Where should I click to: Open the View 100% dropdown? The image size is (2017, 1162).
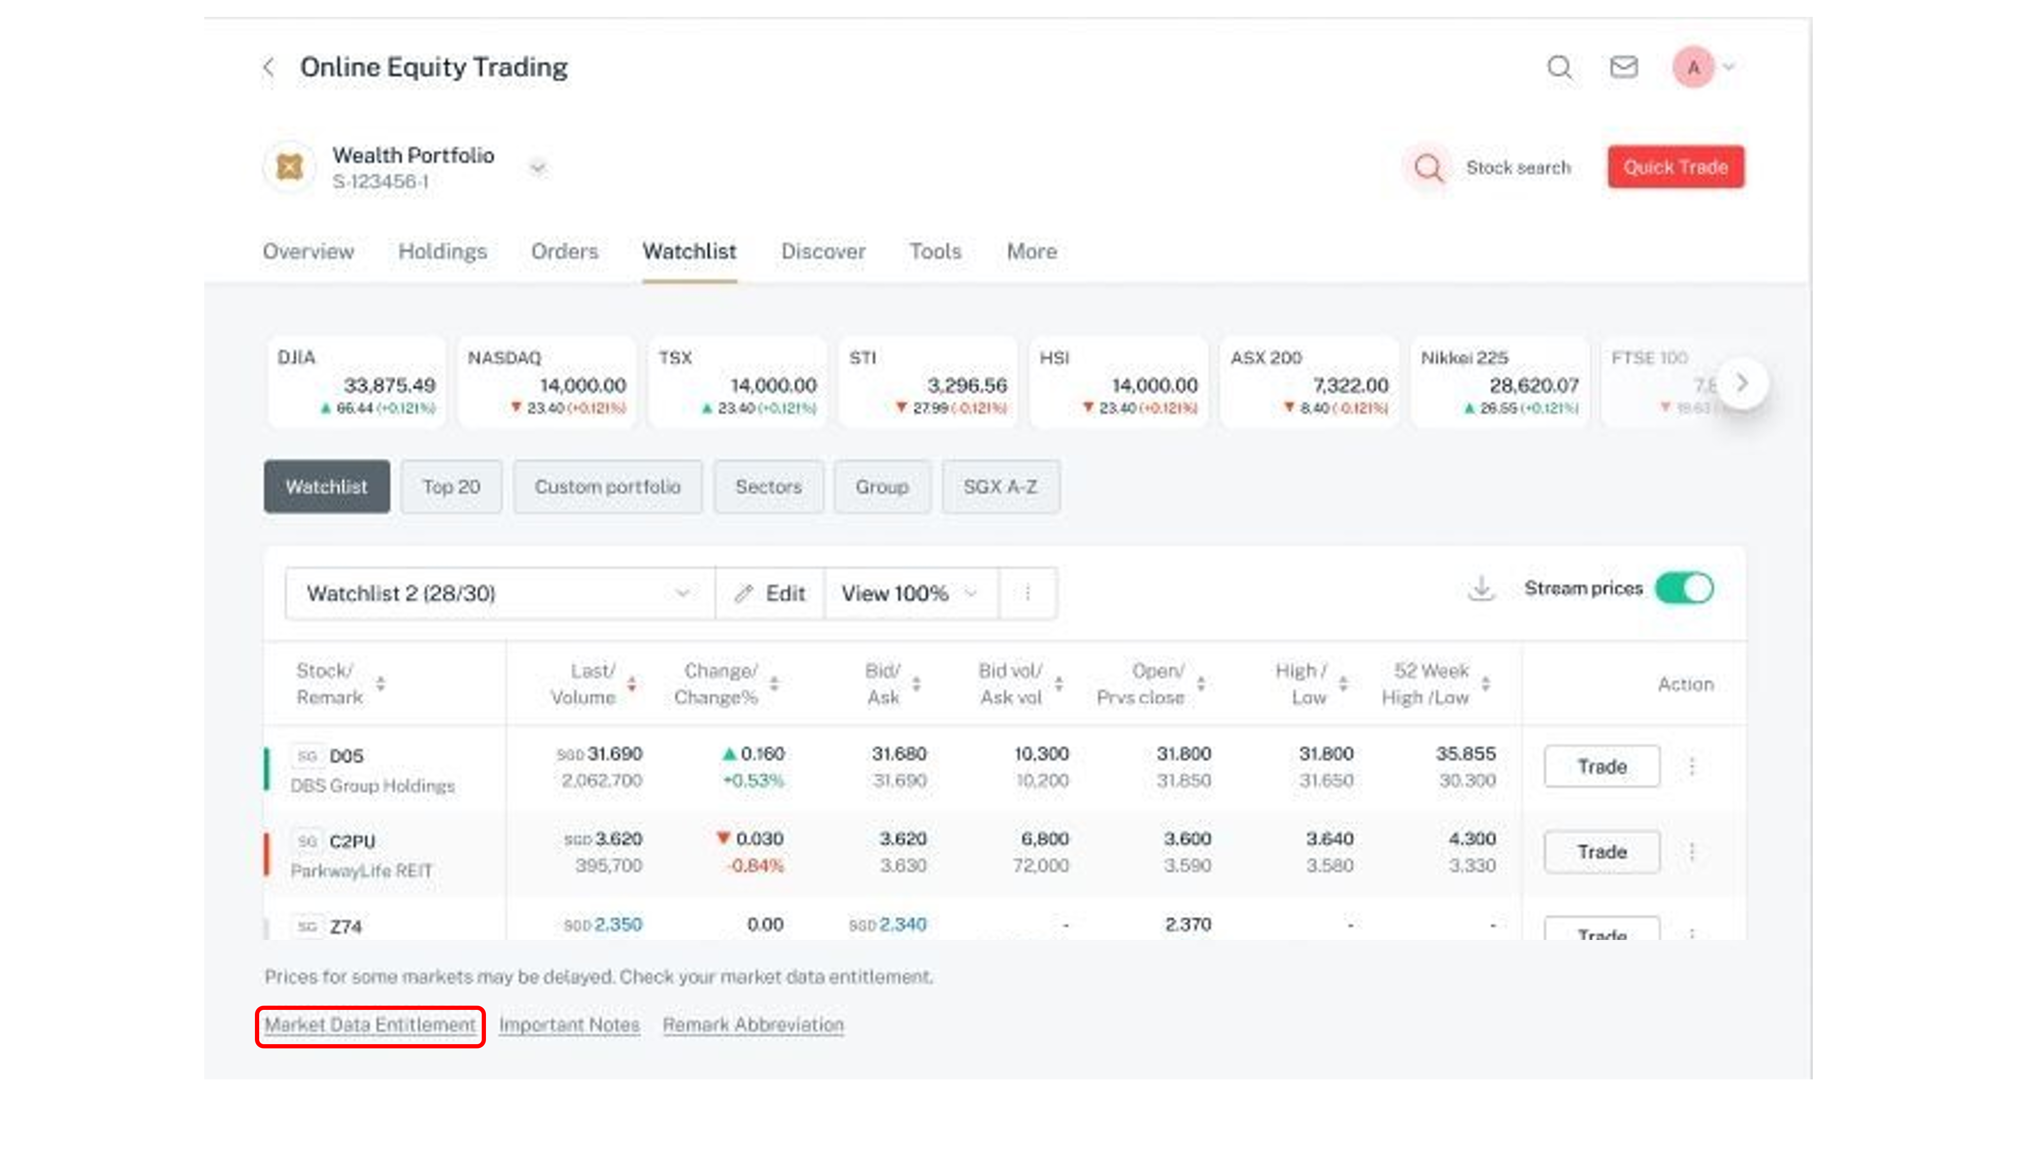tap(911, 593)
